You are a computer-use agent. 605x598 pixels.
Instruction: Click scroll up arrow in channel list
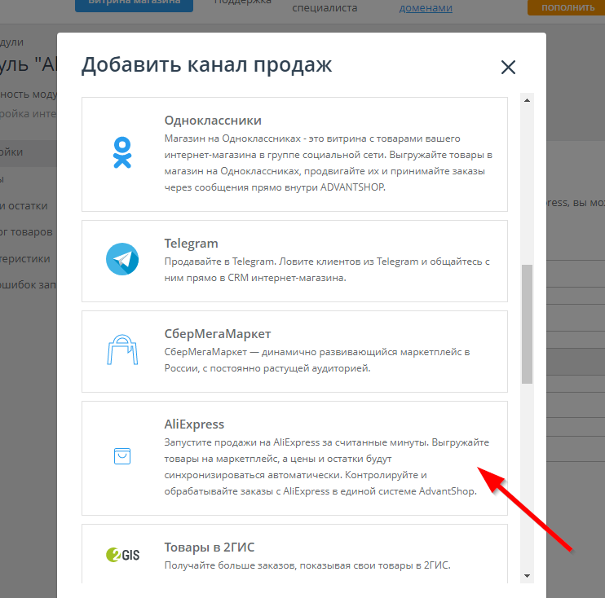[x=527, y=101]
